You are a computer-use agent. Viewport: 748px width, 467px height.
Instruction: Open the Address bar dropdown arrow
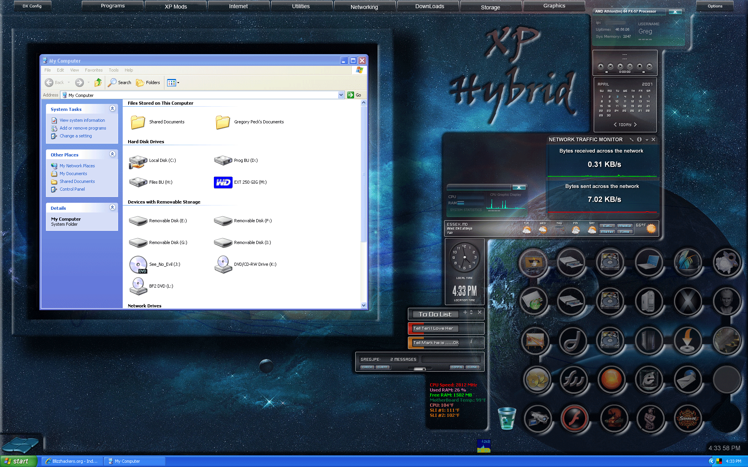point(341,95)
